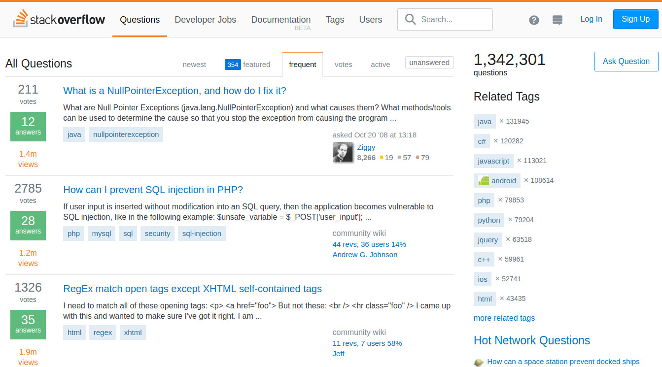Open help via the question mark icon

tap(534, 20)
